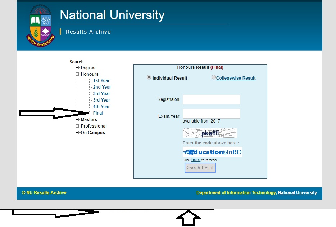Click "here" to refresh the captcha
Viewport: 336px width, 227px height.
tap(196, 160)
